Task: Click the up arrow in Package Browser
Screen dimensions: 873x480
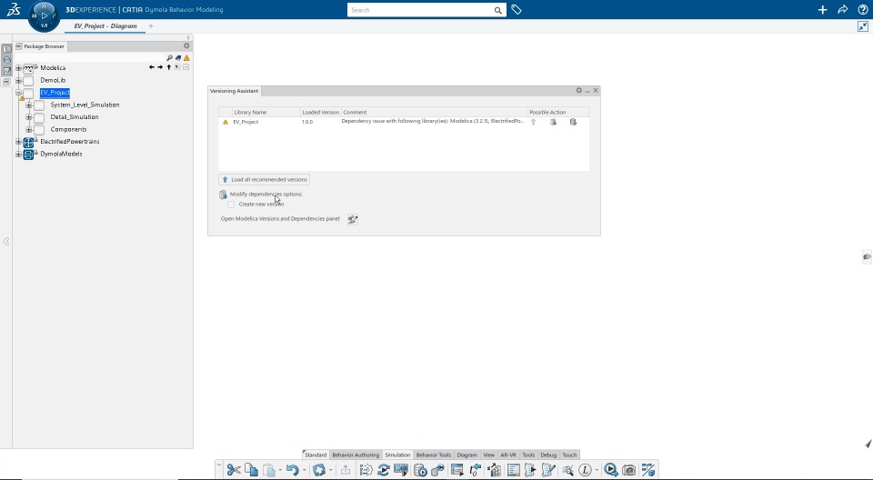Action: click(169, 67)
